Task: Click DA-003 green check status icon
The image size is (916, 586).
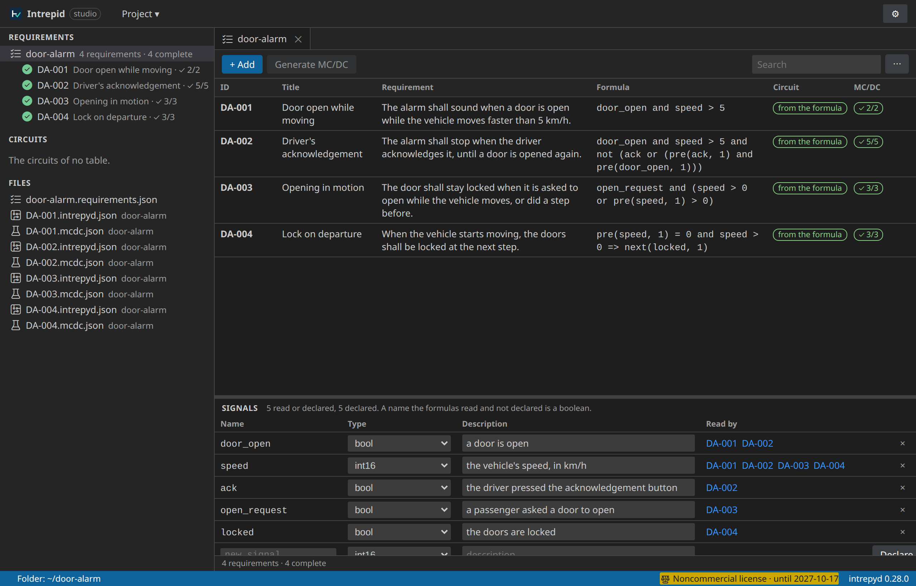Action: [x=27, y=101]
